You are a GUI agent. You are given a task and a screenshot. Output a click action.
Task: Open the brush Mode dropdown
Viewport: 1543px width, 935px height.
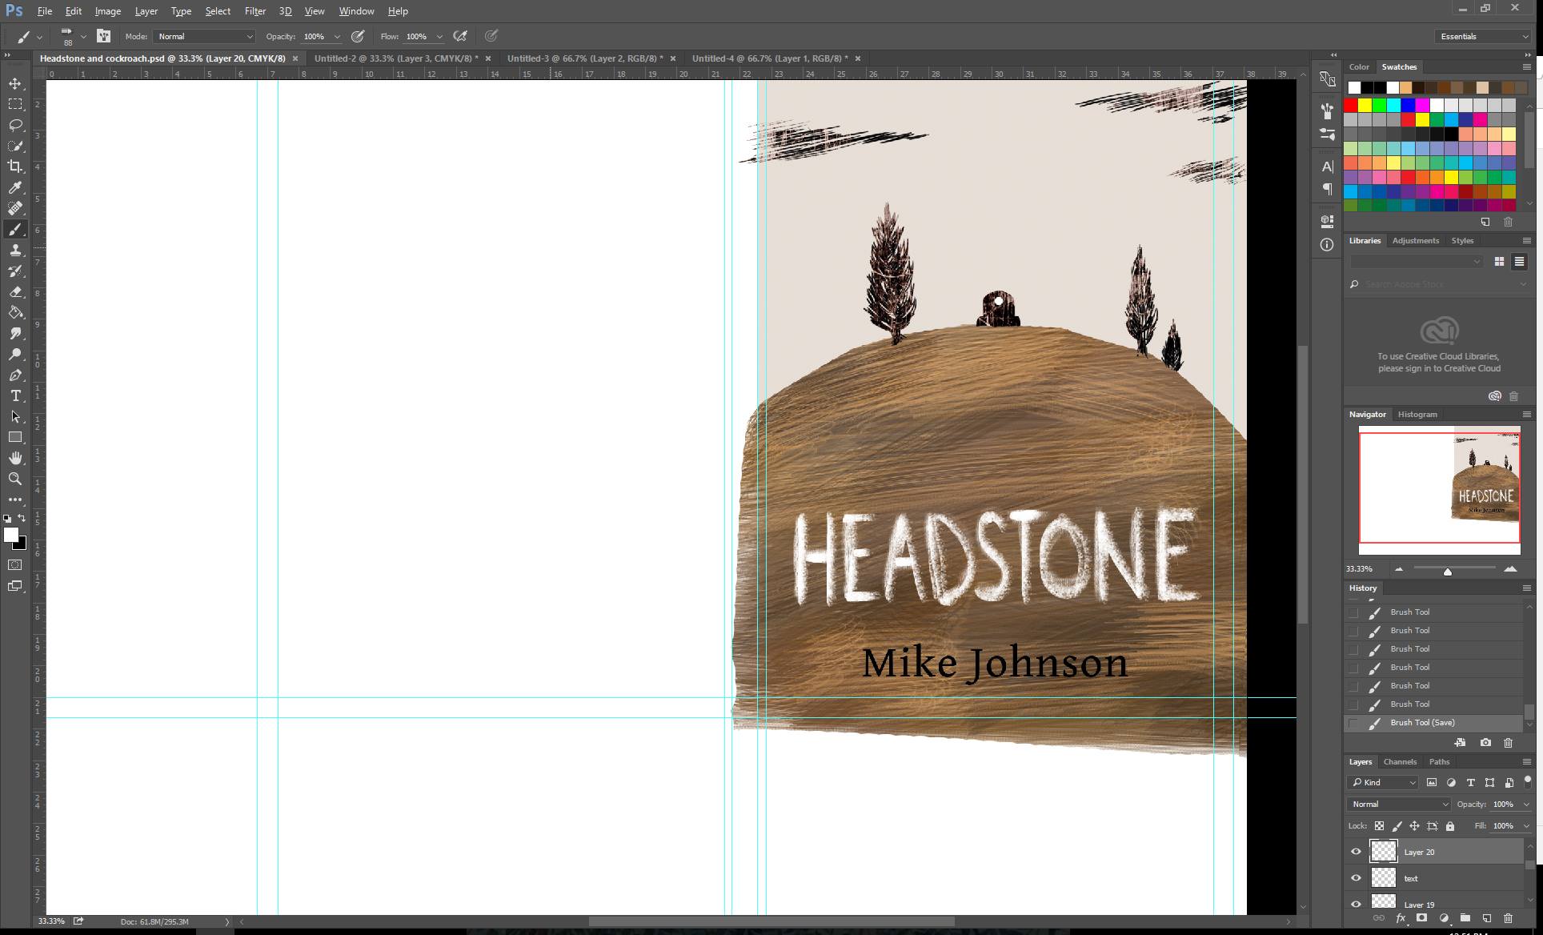click(205, 36)
